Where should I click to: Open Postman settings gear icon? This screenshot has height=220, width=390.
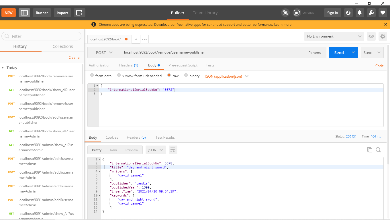click(383, 36)
